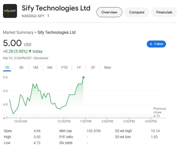Click the High value 5.00
The height and width of the screenshot is (147, 177).
tap(37, 137)
